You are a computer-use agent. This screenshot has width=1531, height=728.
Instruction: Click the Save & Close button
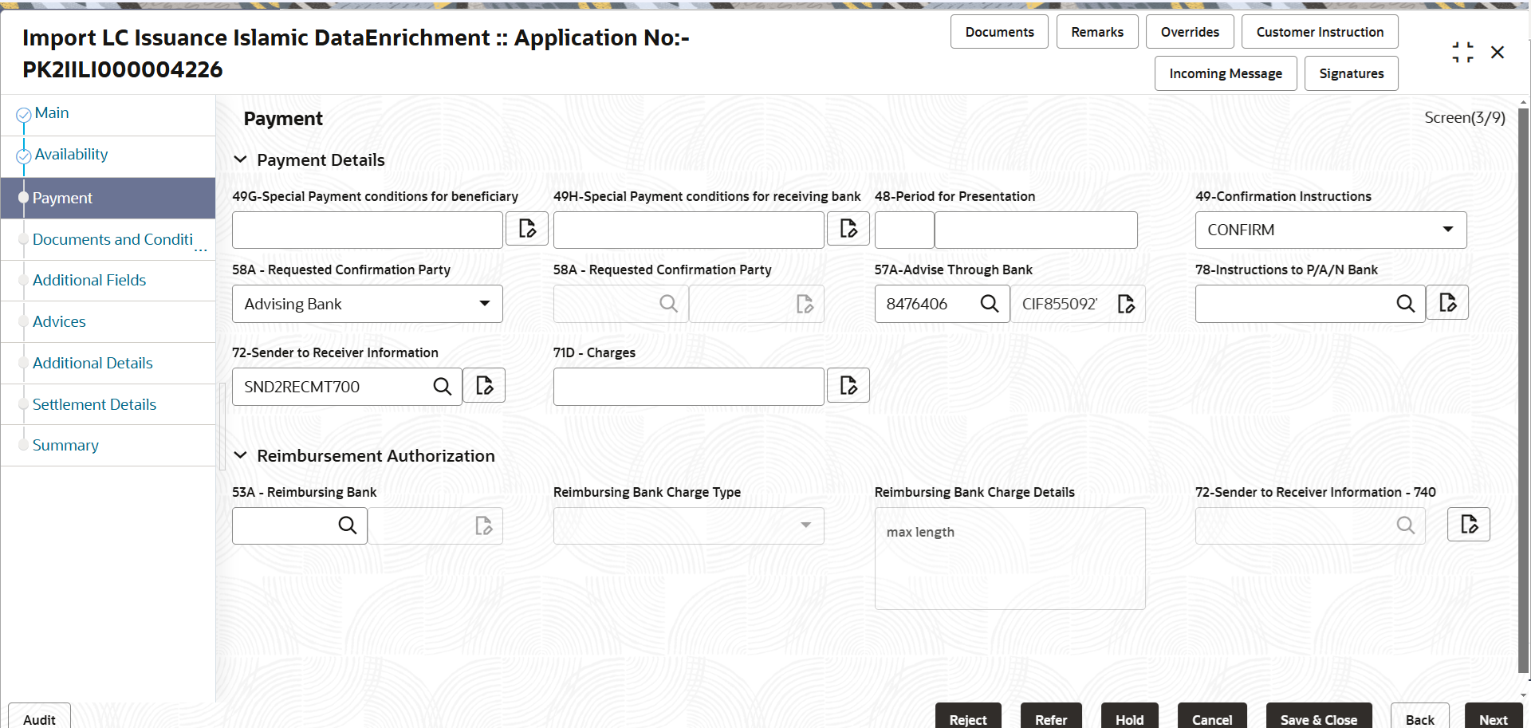coord(1319,718)
